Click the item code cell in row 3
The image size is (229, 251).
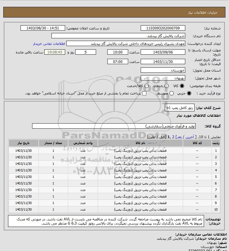coord(197,164)
